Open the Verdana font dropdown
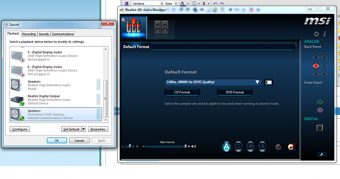 pos(161,4)
